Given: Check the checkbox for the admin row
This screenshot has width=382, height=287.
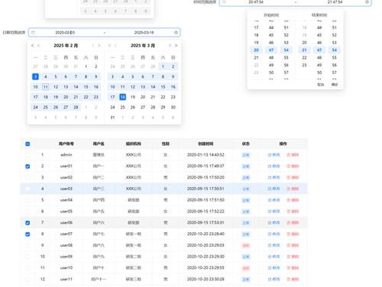Looking at the screenshot, I should [x=28, y=155].
